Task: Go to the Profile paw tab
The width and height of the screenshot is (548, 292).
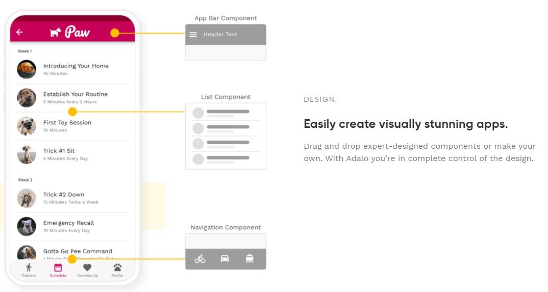Action: coord(117,270)
